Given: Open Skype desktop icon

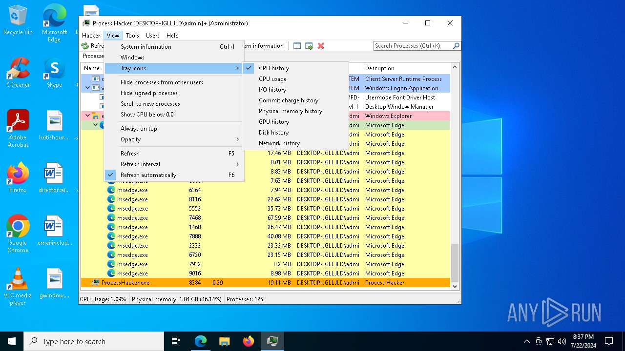Looking at the screenshot, I should [x=54, y=73].
